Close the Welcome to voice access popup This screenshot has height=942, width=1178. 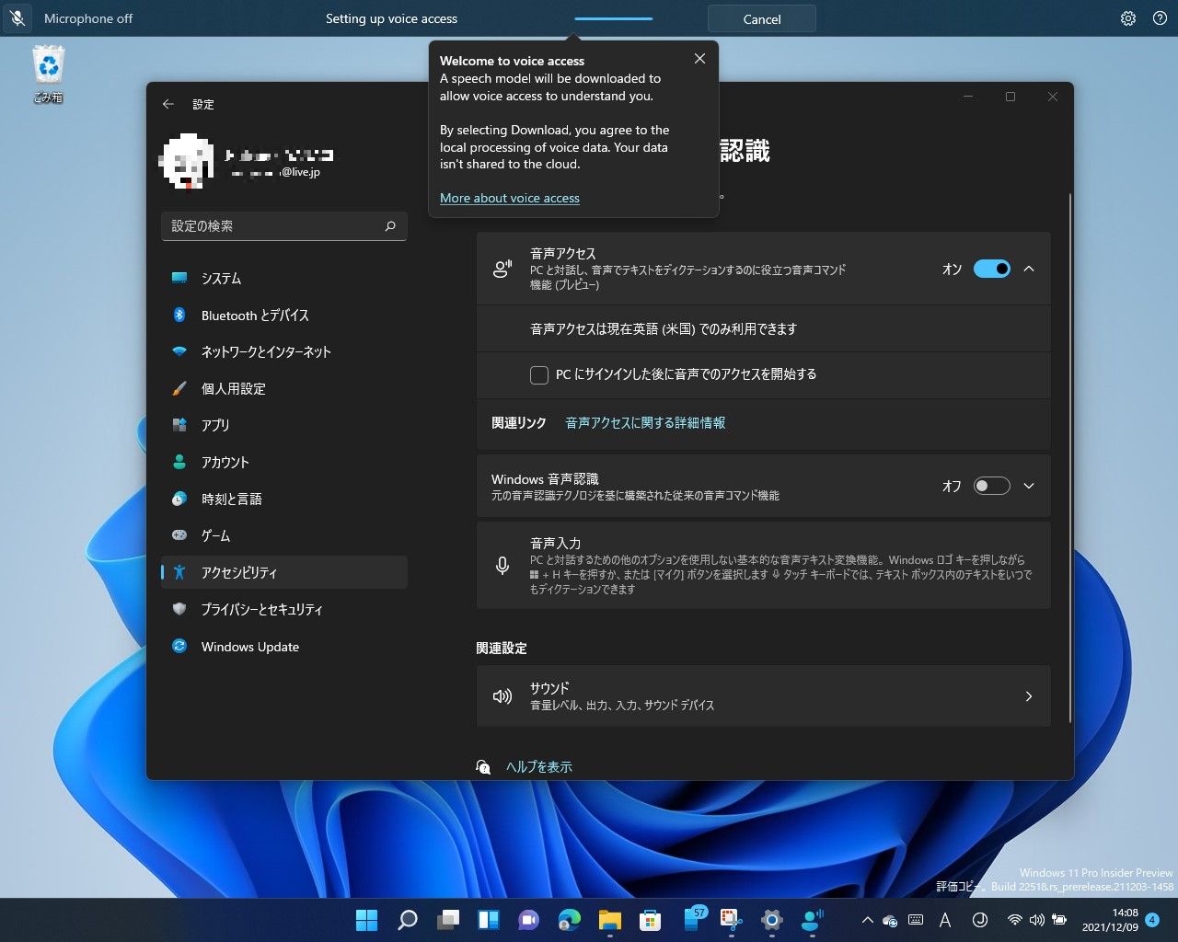699,59
